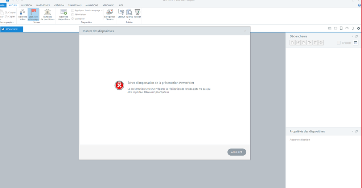Open the Lecteur player settings

click(121, 13)
